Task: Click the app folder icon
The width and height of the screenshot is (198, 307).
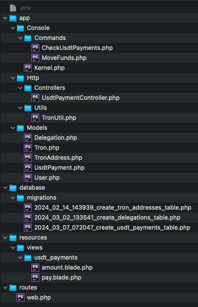Action: 13,18
